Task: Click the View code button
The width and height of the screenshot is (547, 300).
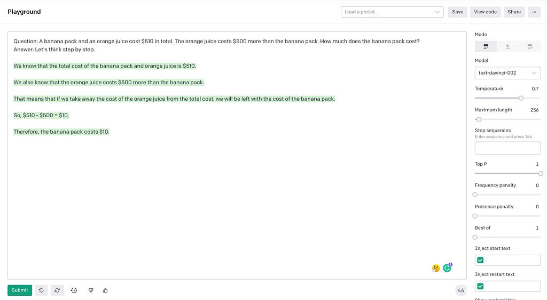Action: pos(485,12)
